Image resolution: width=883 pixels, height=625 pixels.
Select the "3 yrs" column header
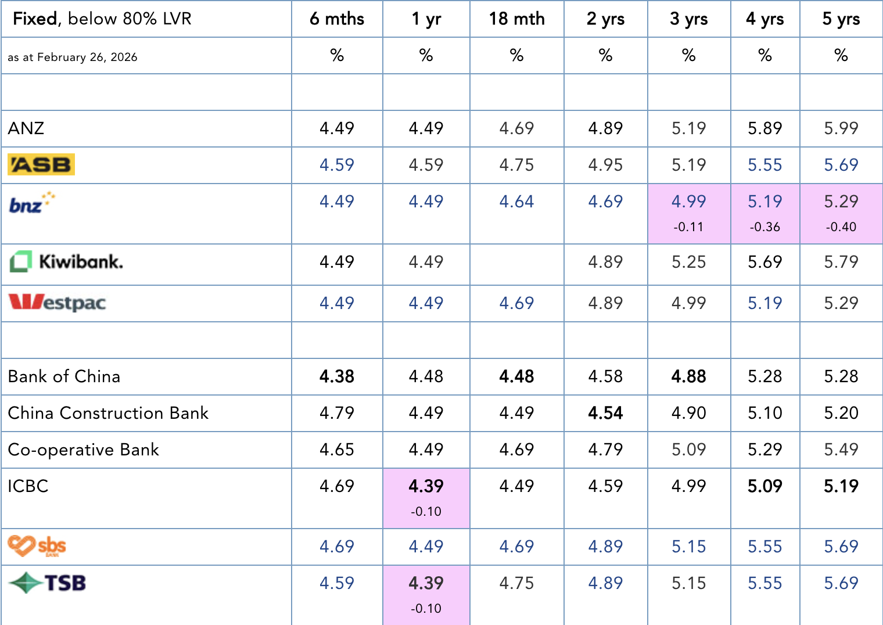(689, 19)
